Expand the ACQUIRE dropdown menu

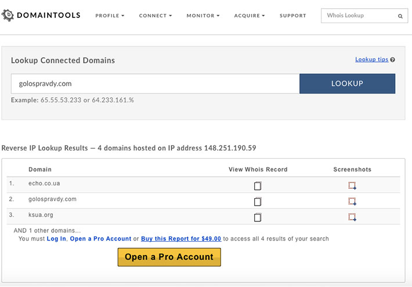pos(250,16)
